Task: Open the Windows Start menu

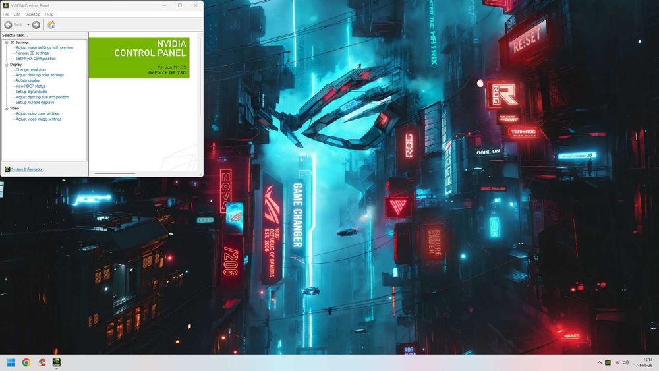Action: (x=11, y=362)
